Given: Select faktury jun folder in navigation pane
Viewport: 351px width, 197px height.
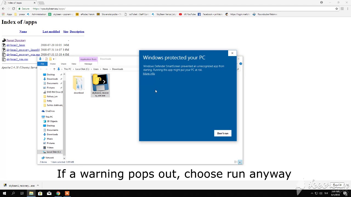Looking at the screenshot, I should [x=50, y=96].
